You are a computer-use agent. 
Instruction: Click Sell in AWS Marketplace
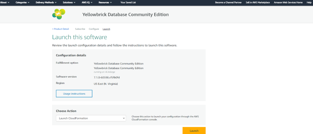coord(258,3)
